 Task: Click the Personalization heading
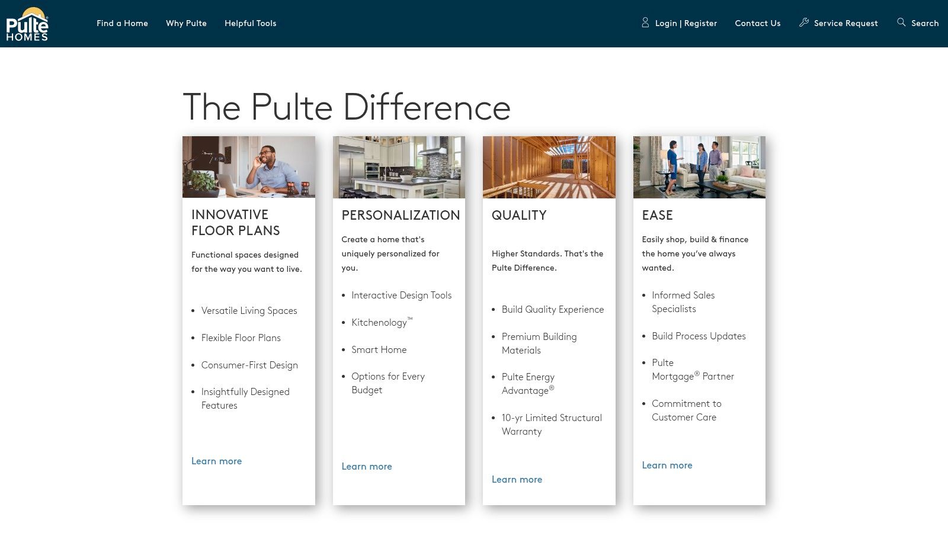coord(401,215)
